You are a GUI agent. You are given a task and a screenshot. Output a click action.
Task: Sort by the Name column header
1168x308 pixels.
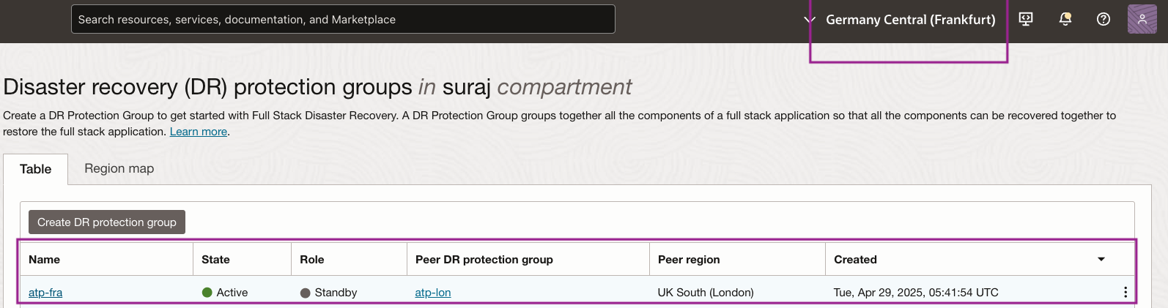tap(45, 260)
